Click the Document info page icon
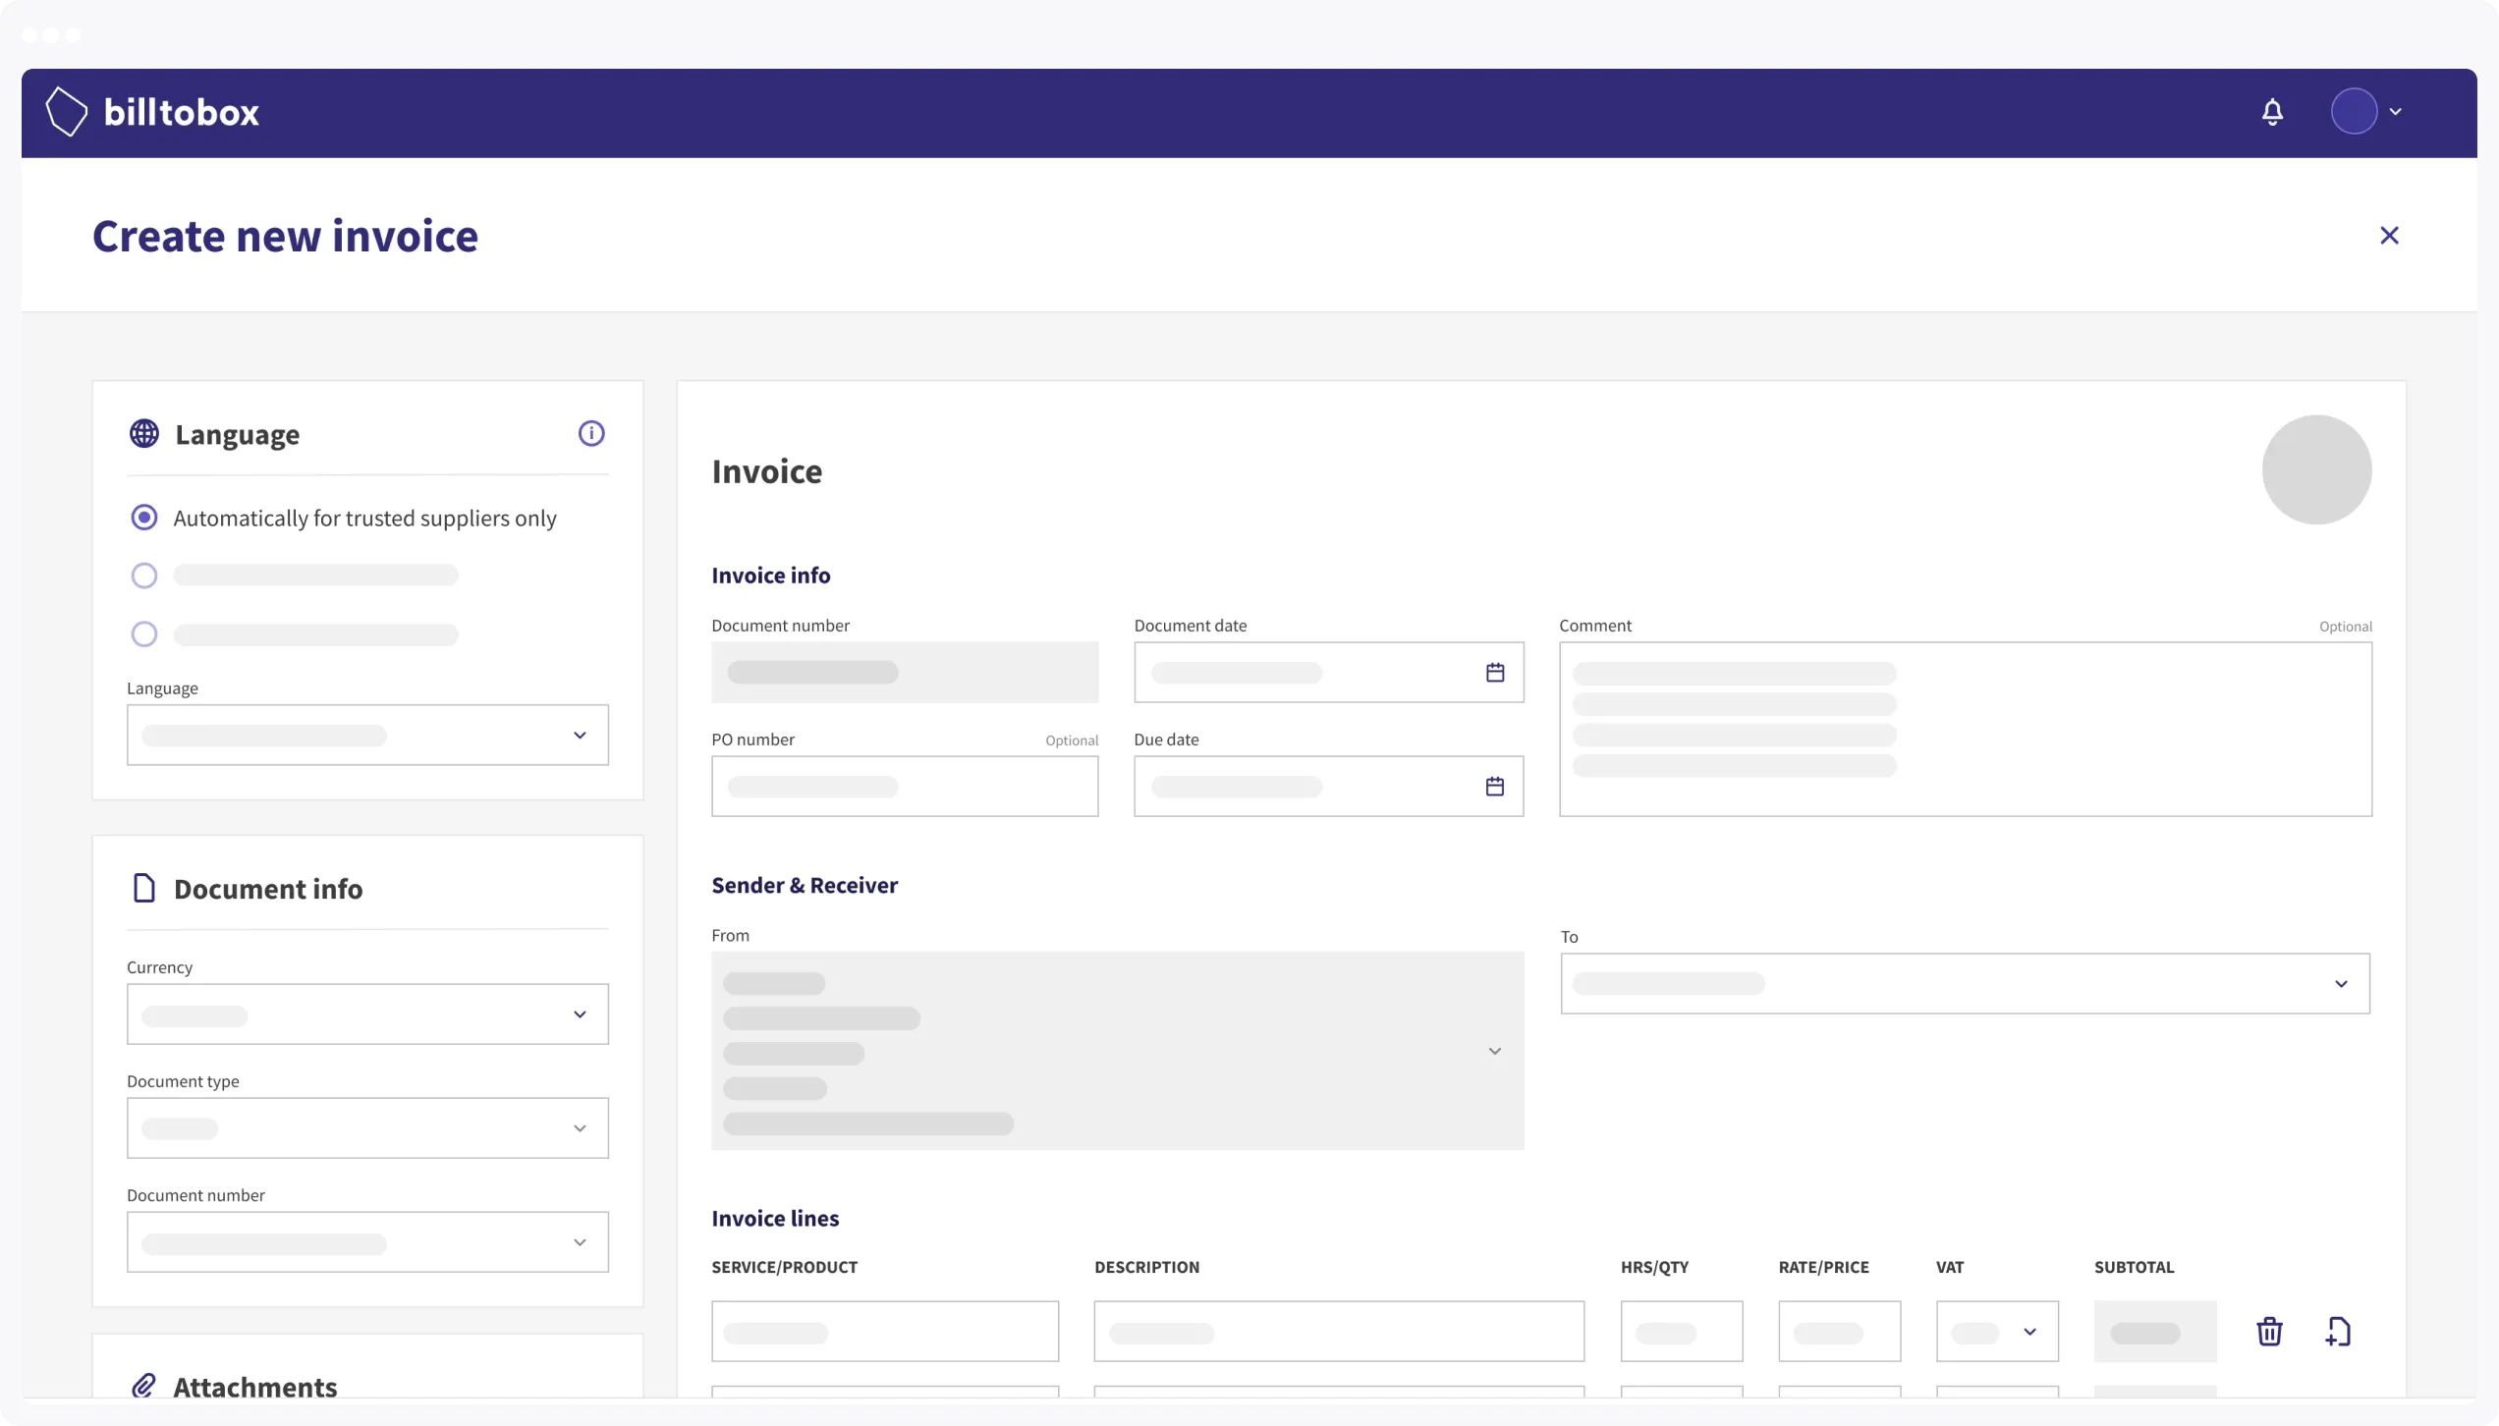Screen dimensions: 2499x1426 144,888
